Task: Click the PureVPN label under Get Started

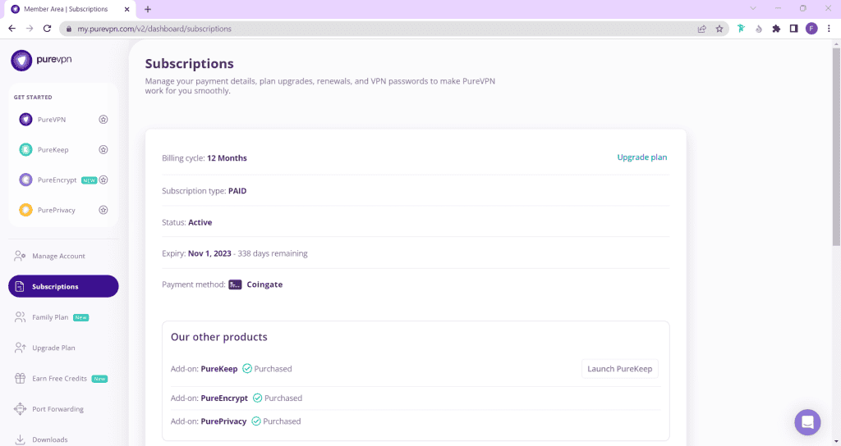Action: click(52, 120)
